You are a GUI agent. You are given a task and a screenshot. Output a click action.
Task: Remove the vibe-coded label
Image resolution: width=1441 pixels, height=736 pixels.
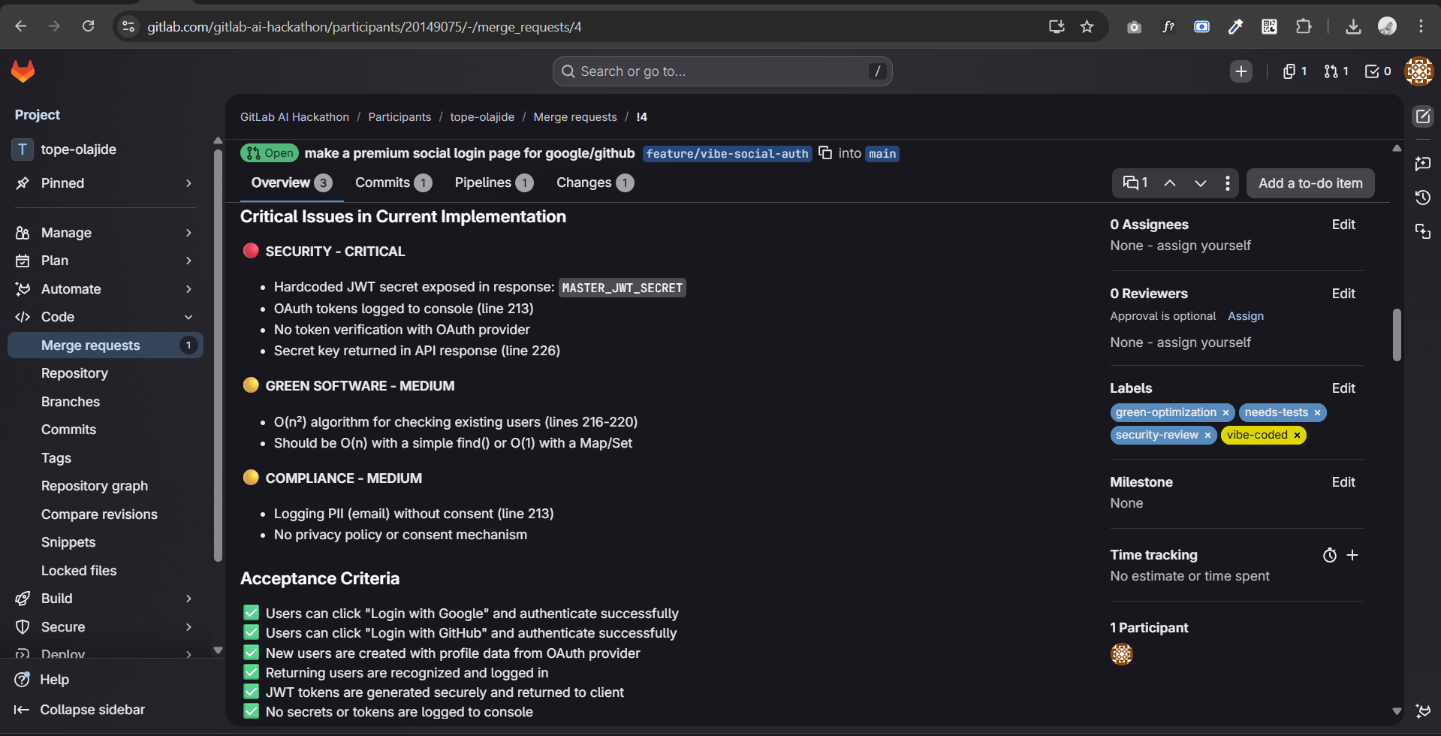(1297, 436)
